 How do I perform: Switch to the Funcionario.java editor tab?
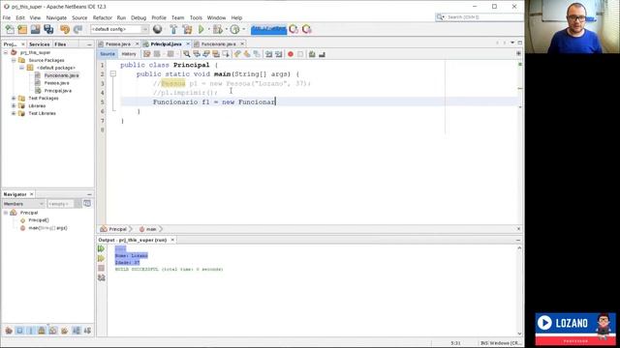tap(219, 44)
